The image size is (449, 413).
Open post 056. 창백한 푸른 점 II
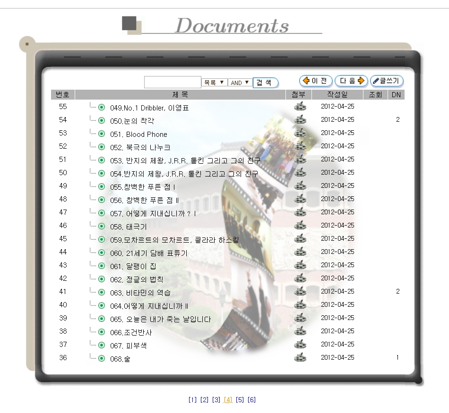[x=145, y=200]
